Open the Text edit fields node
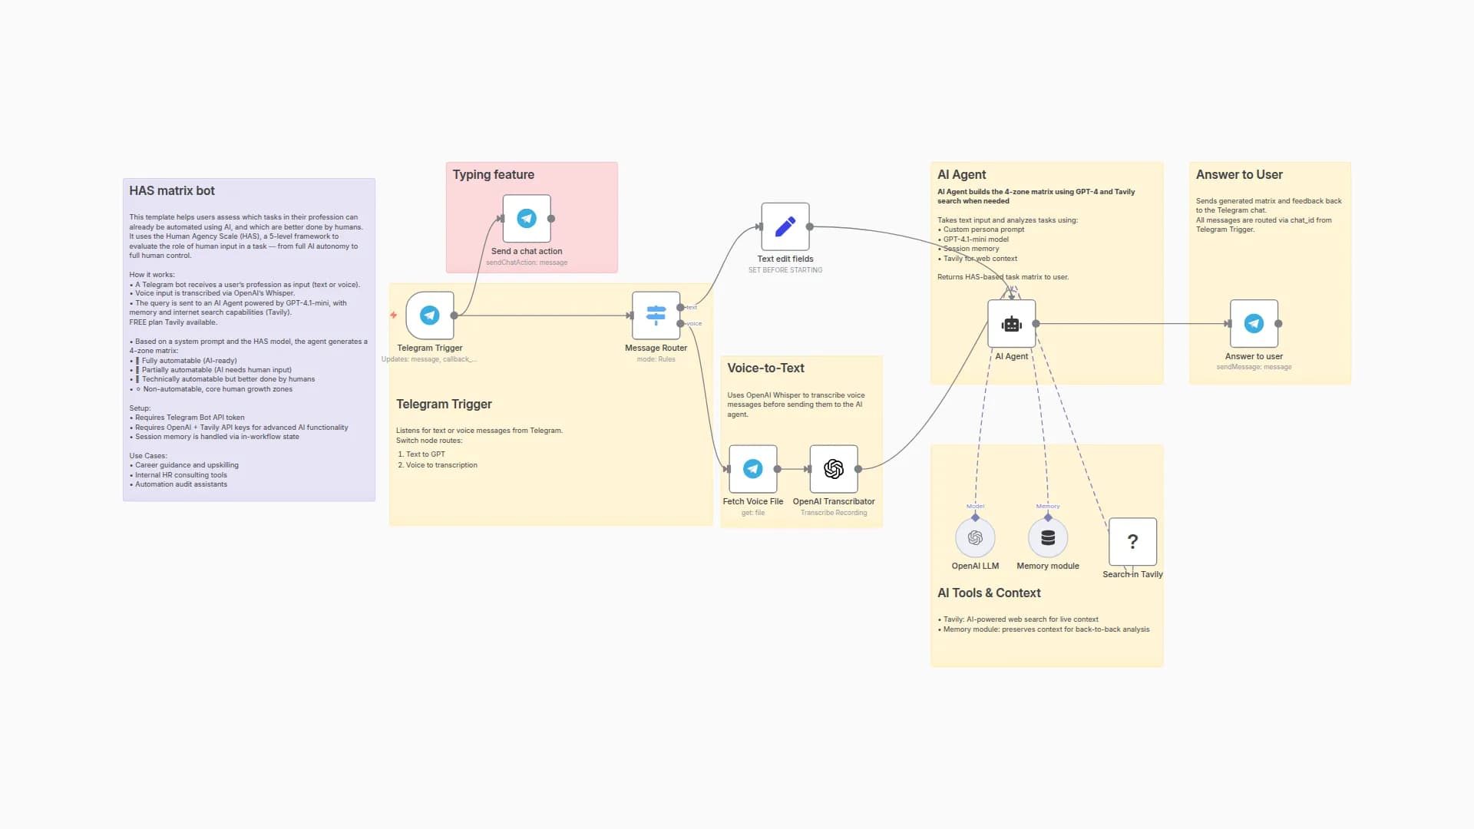1474x829 pixels. point(785,226)
